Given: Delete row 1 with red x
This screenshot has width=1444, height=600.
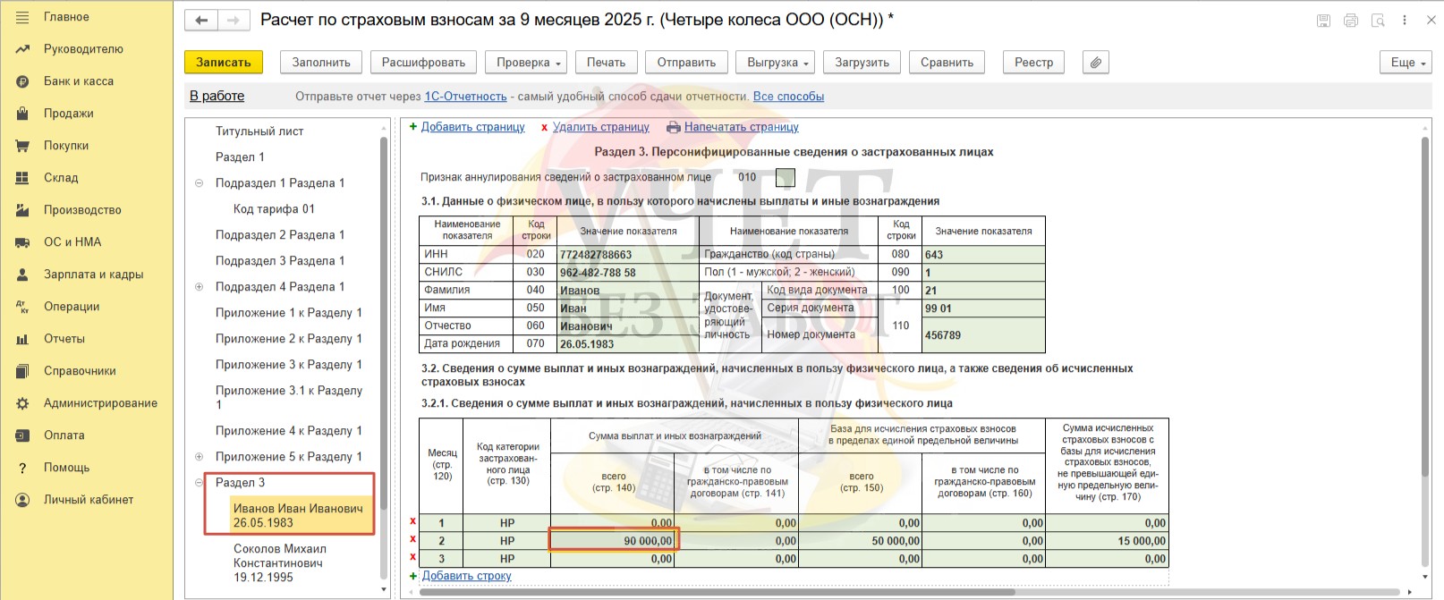Looking at the screenshot, I should tap(412, 522).
